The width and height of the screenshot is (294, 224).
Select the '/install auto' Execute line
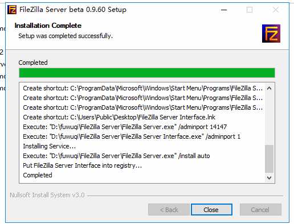coord(116,156)
